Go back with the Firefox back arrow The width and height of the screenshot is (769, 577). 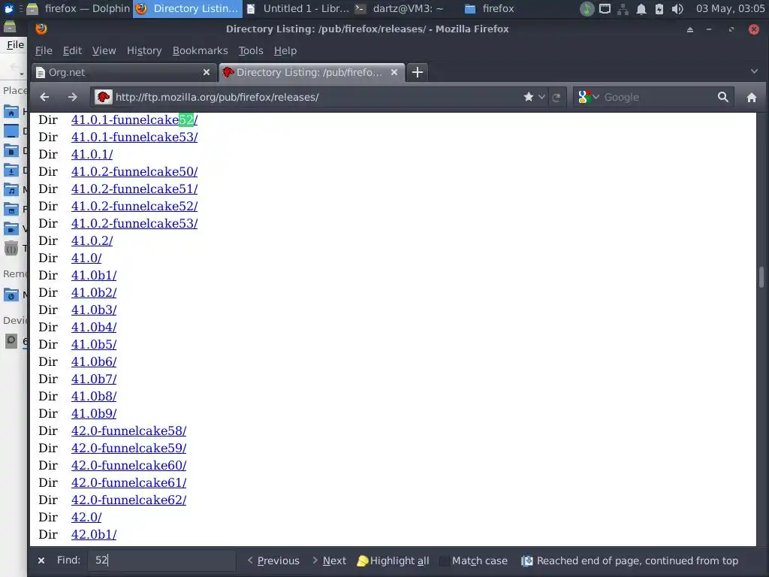[x=44, y=97]
